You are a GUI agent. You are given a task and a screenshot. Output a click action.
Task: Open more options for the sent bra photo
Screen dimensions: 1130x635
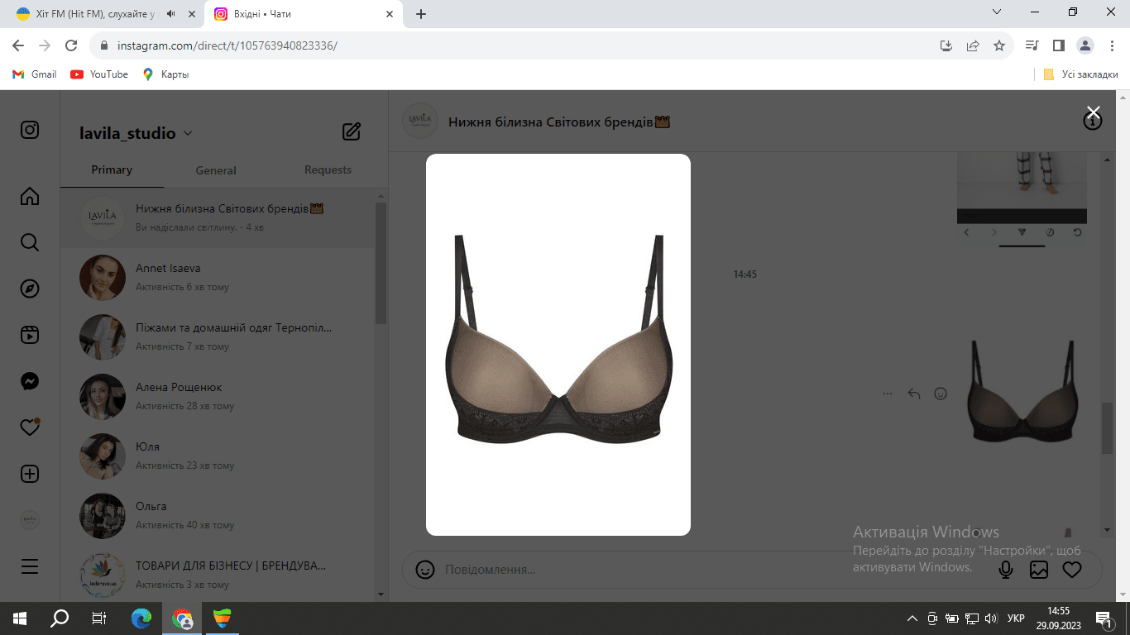pyautogui.click(x=888, y=394)
